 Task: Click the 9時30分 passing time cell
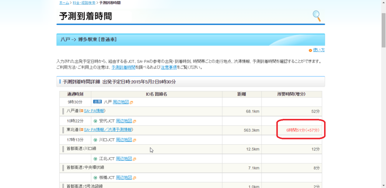pos(75,102)
